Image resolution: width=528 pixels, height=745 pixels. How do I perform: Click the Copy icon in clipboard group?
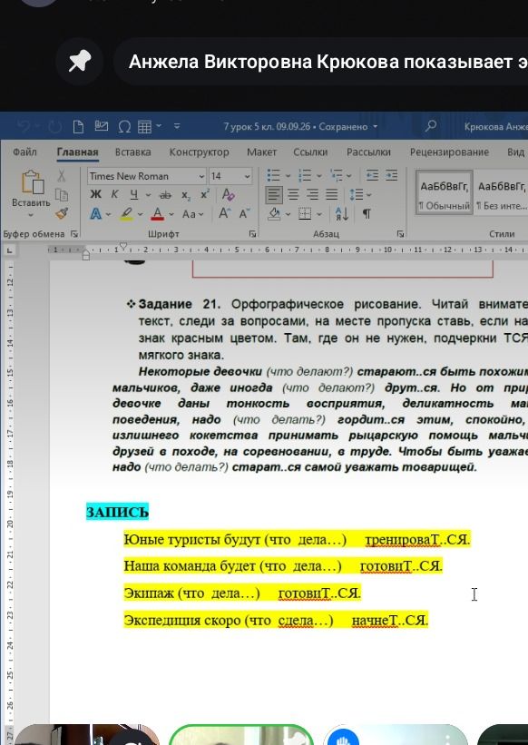[62, 195]
